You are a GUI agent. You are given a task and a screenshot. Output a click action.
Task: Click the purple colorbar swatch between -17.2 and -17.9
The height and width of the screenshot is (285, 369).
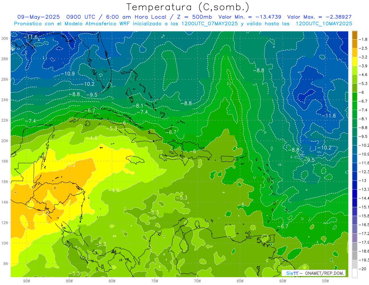coord(355,238)
